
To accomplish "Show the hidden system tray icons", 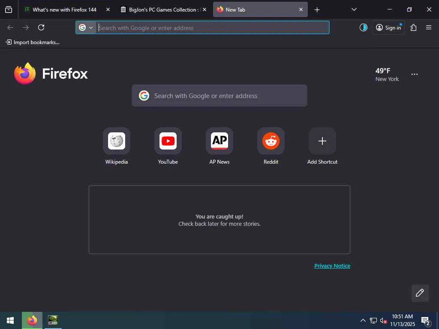I will click(363, 320).
